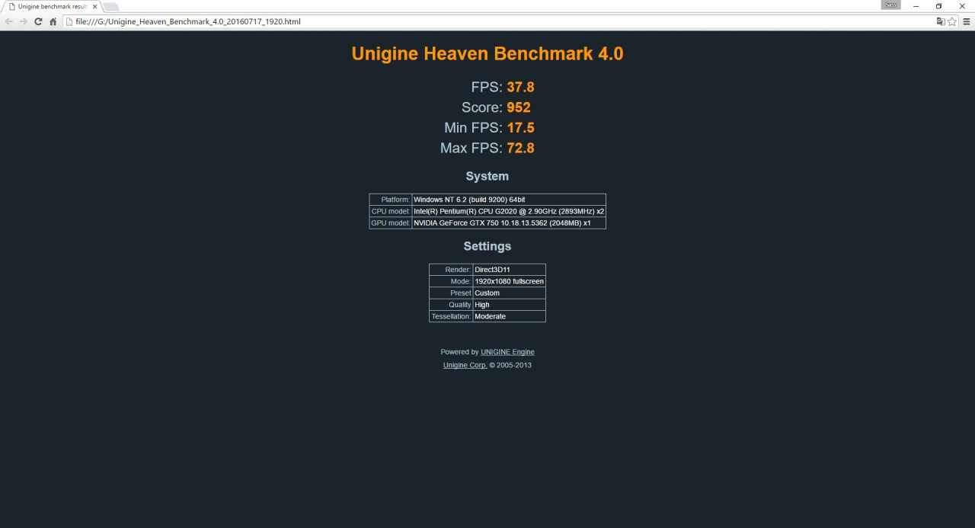Click the Settings section heading

point(487,246)
